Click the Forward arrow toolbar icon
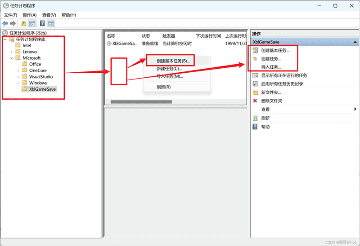 13,23
